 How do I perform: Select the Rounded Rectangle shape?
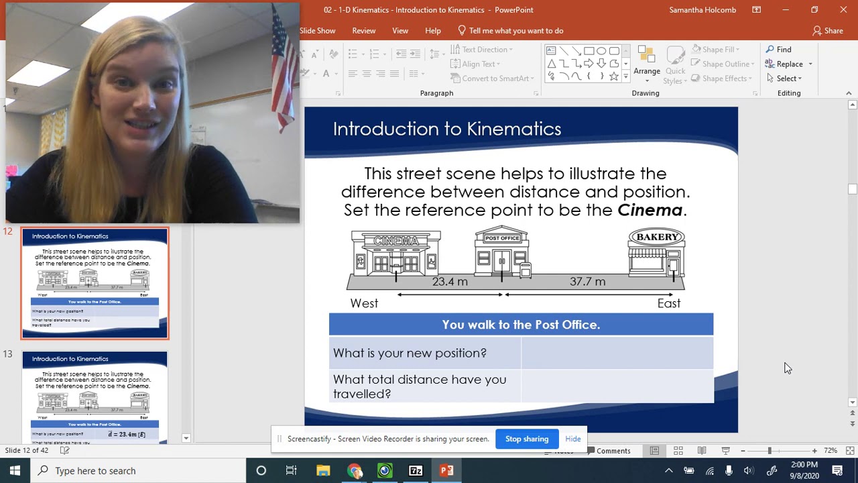[x=614, y=50]
